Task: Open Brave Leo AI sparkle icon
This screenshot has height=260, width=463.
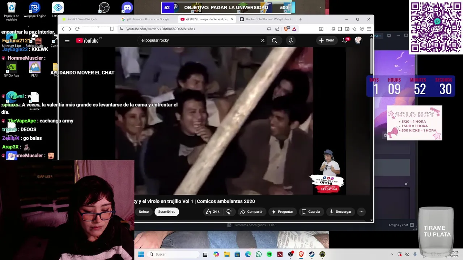Action: click(354, 29)
